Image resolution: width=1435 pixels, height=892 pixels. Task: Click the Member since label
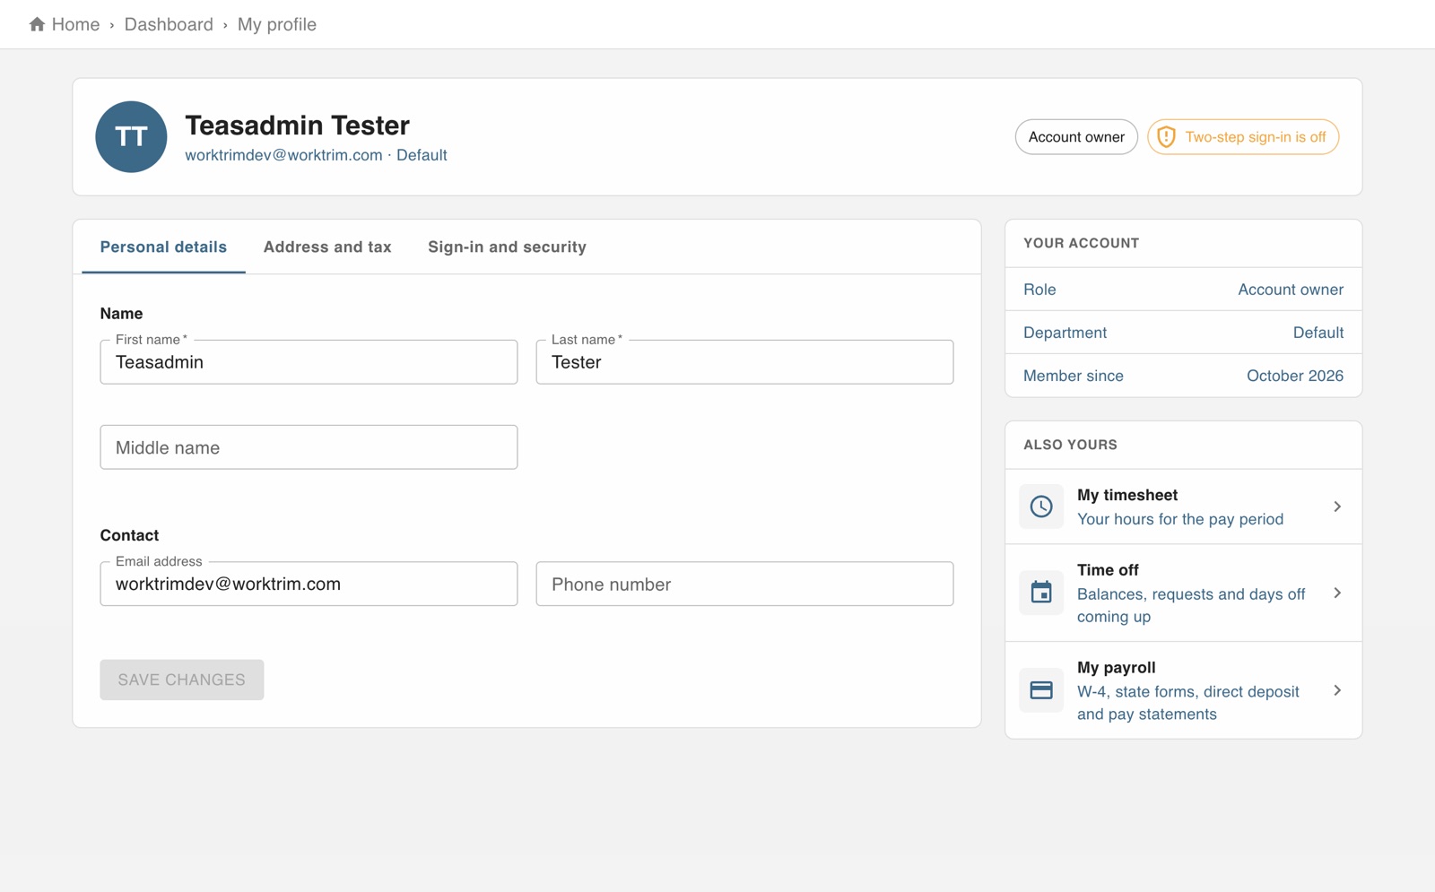(1074, 376)
